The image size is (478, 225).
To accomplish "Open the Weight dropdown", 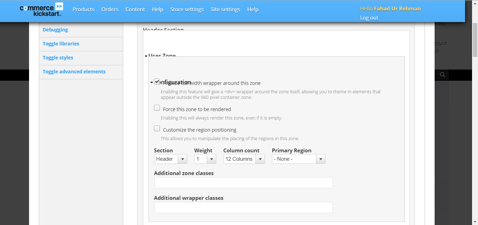I will coord(205,159).
